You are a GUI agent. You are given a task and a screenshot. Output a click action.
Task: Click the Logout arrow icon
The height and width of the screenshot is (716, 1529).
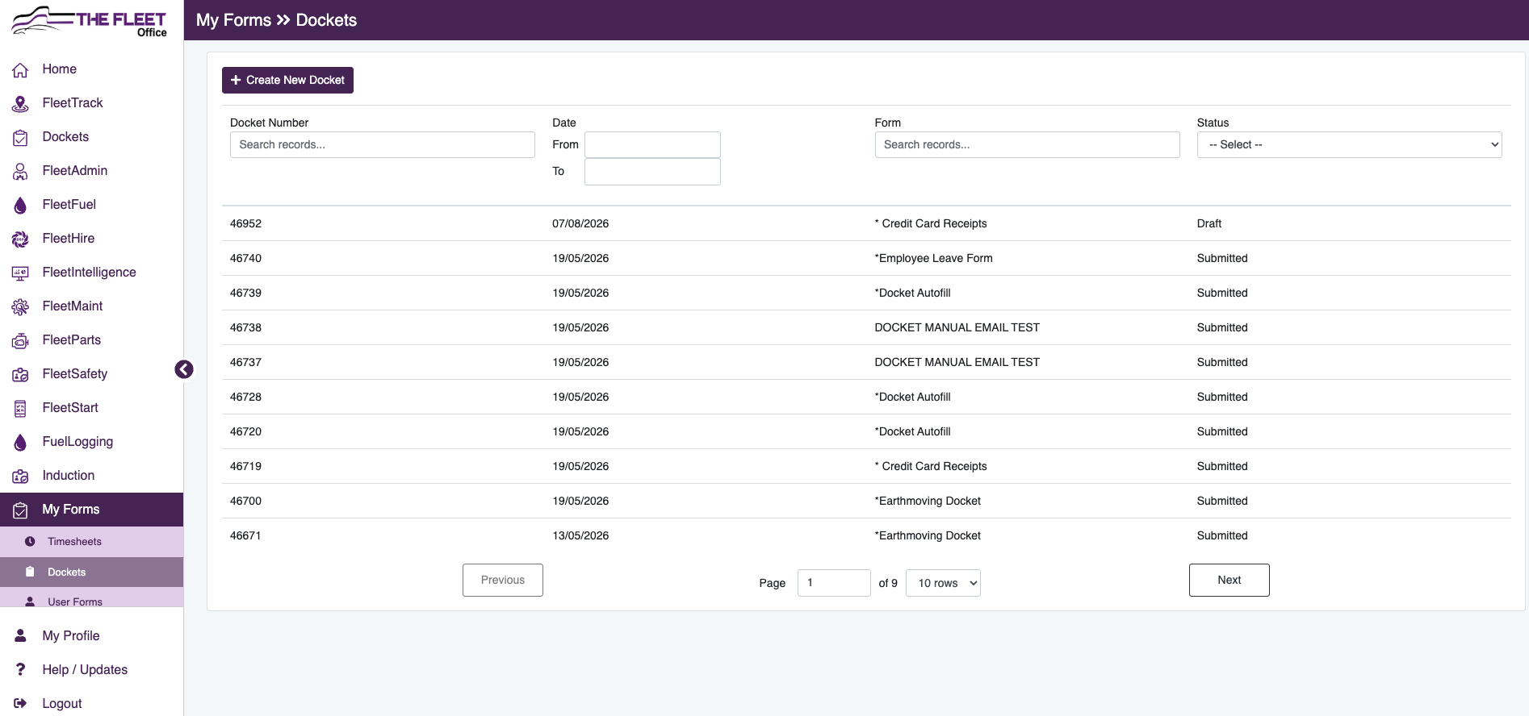tap(20, 704)
